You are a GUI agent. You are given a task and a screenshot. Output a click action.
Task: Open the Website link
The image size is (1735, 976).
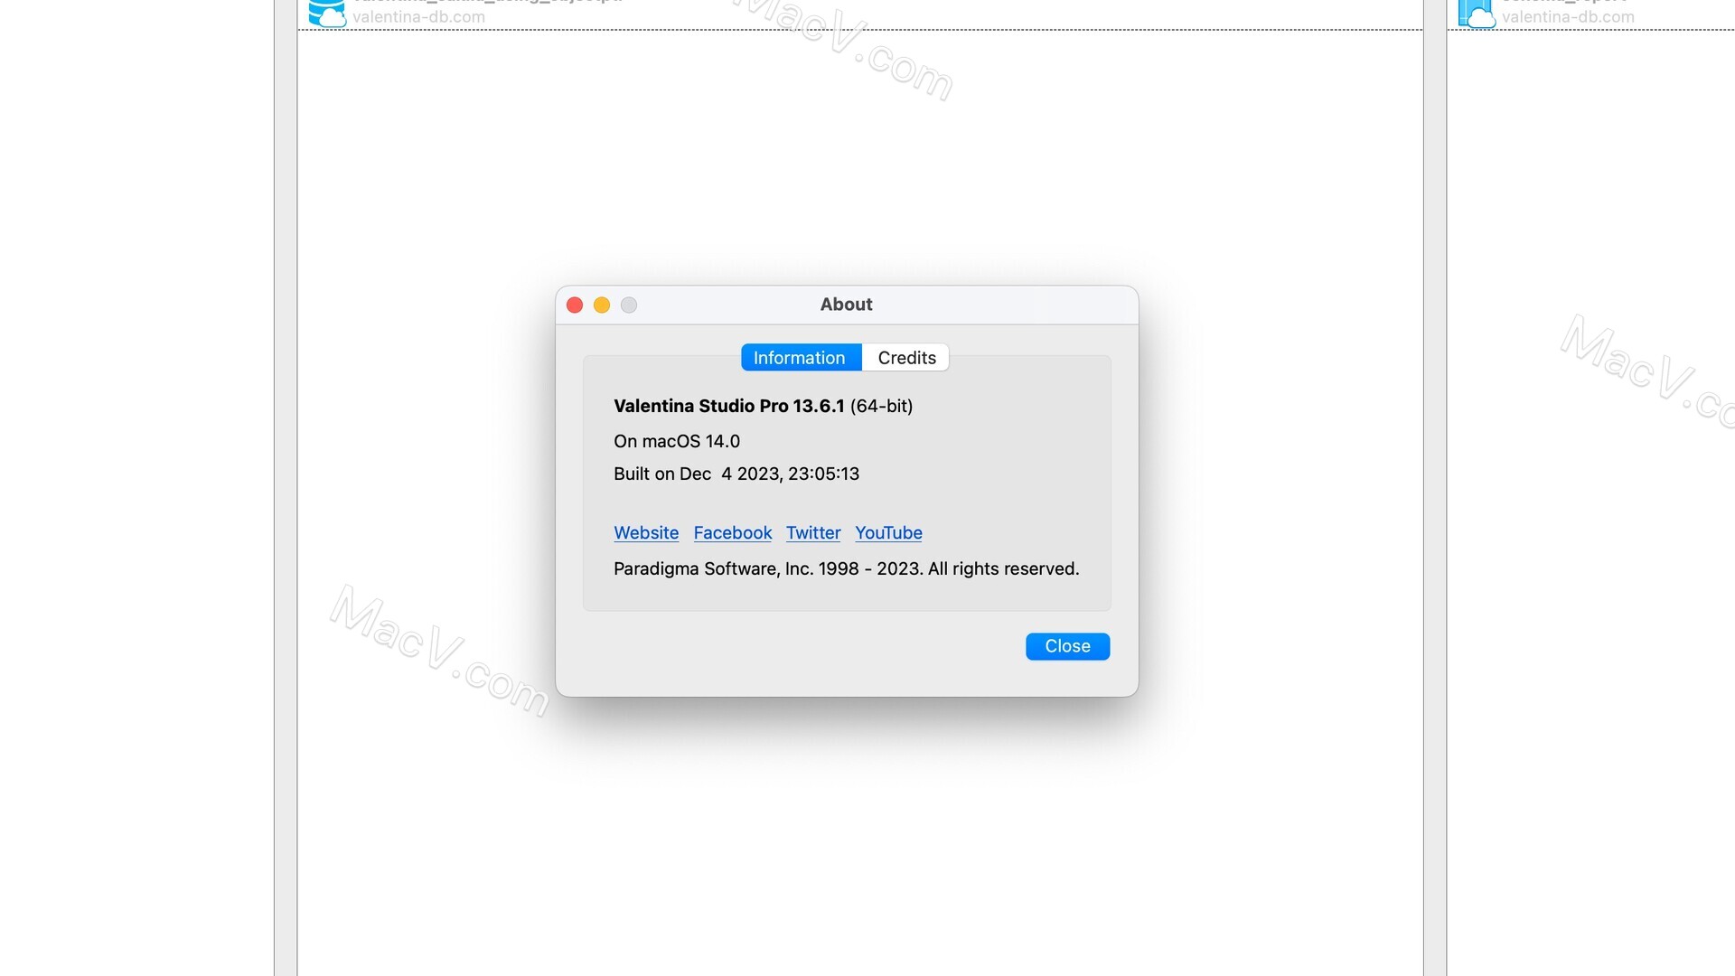tap(644, 531)
